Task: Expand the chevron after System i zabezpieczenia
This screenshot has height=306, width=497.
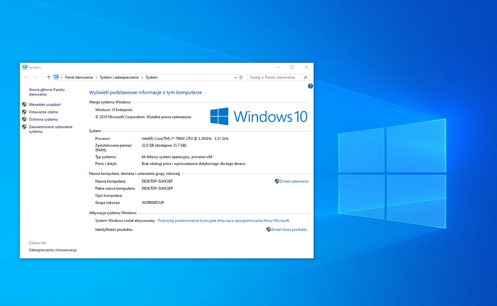Action: (142, 77)
